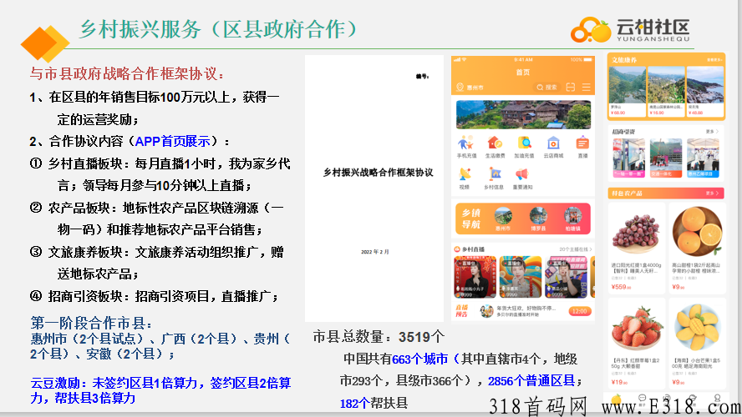Open the red grapes product ¥559
Image resolution: width=742 pixels, height=417 pixels.
point(637,248)
